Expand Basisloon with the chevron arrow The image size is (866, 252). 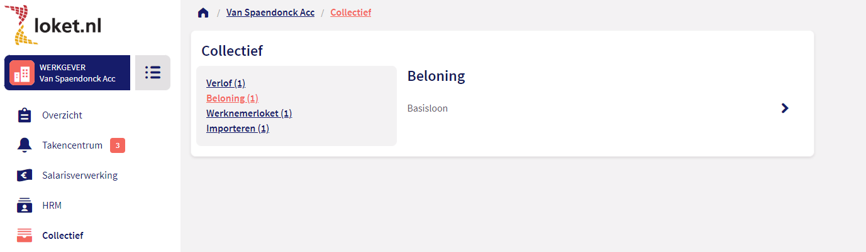pyautogui.click(x=784, y=108)
